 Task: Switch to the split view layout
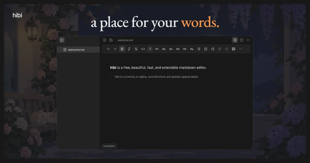[x=242, y=40]
